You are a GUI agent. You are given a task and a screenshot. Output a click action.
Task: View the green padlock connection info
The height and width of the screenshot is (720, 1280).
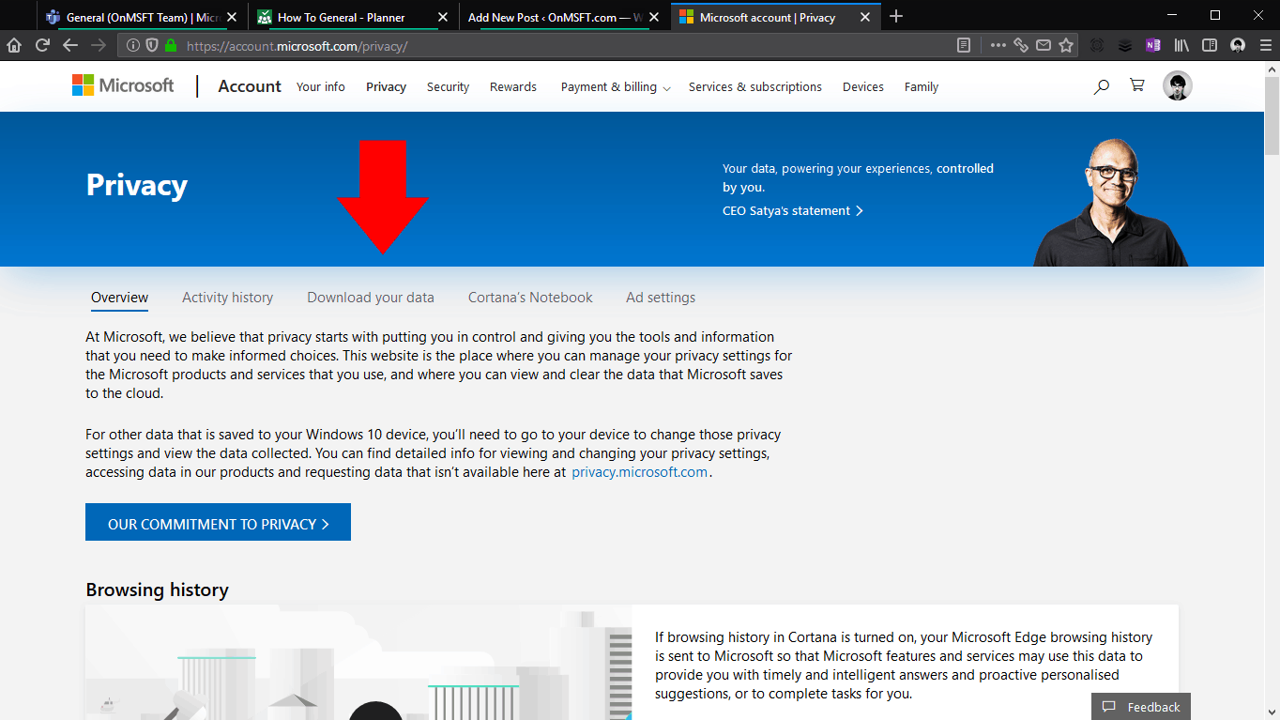point(170,45)
